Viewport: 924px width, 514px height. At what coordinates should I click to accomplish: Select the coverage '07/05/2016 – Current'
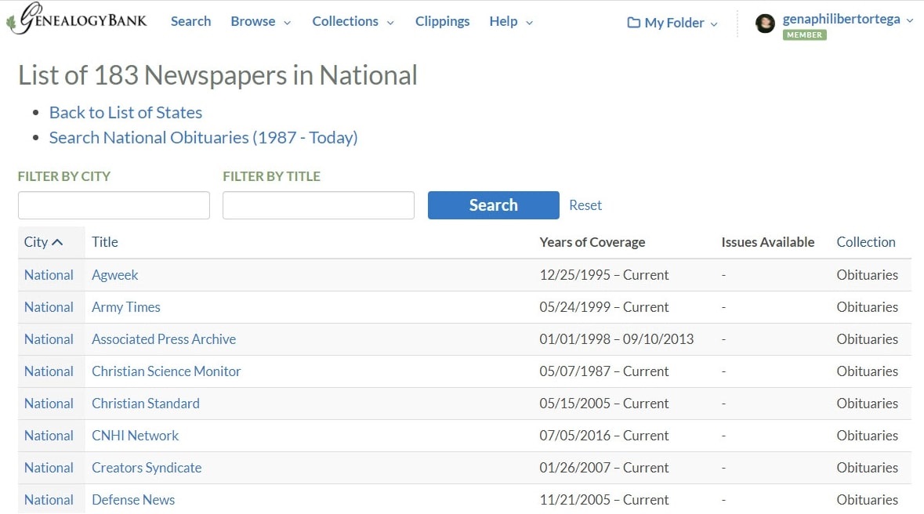pyautogui.click(x=604, y=436)
